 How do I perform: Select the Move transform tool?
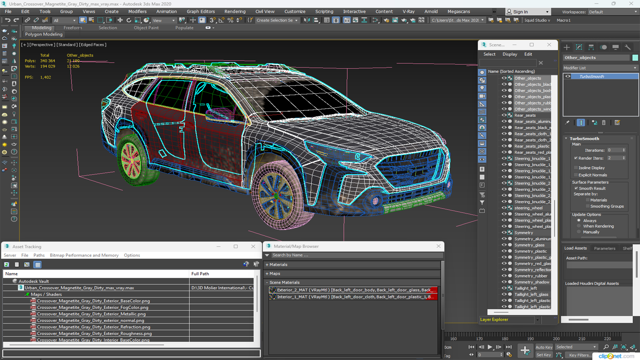[120, 20]
